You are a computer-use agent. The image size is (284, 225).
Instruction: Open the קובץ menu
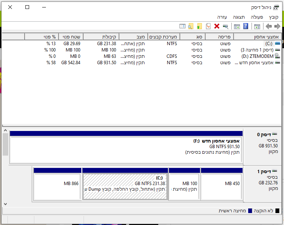point(274,17)
